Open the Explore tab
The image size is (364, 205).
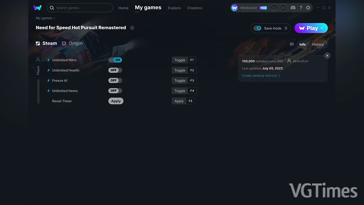(174, 8)
